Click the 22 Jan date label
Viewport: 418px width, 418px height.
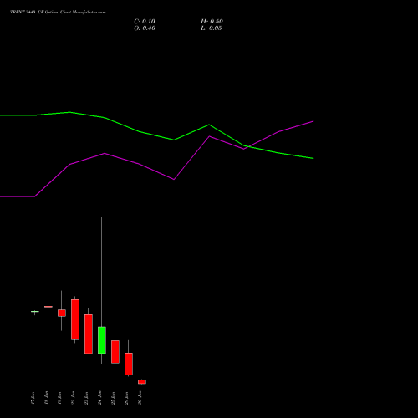tap(73, 398)
